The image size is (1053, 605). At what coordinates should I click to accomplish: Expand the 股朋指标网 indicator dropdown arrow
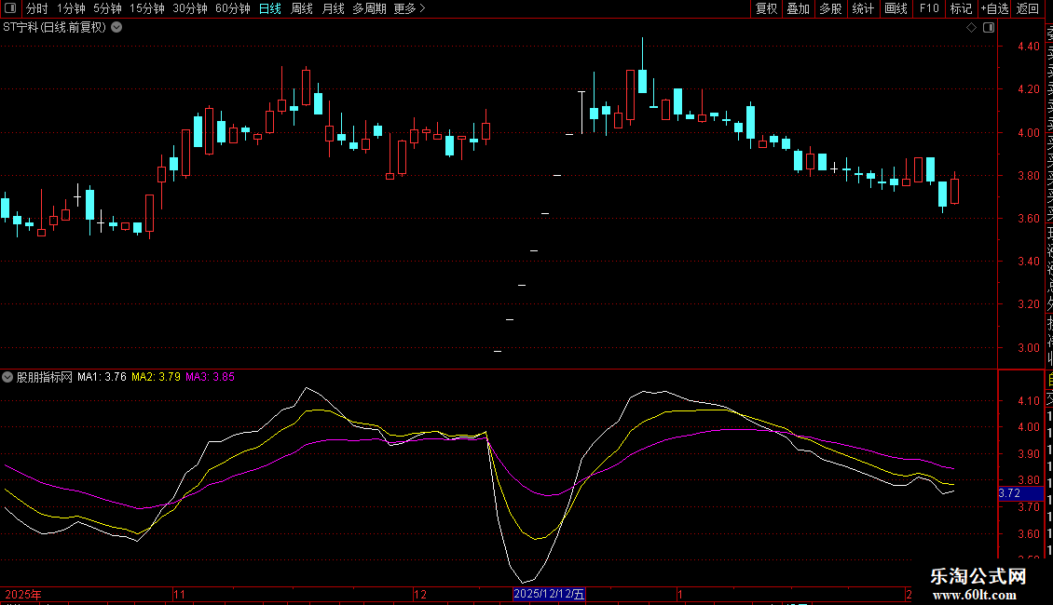click(x=8, y=377)
